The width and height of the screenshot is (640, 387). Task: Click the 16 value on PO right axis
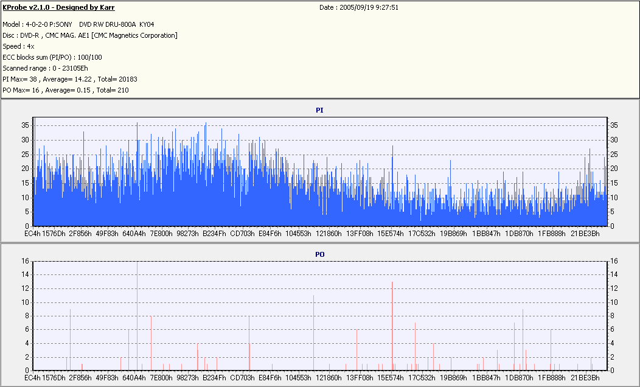tap(614, 261)
